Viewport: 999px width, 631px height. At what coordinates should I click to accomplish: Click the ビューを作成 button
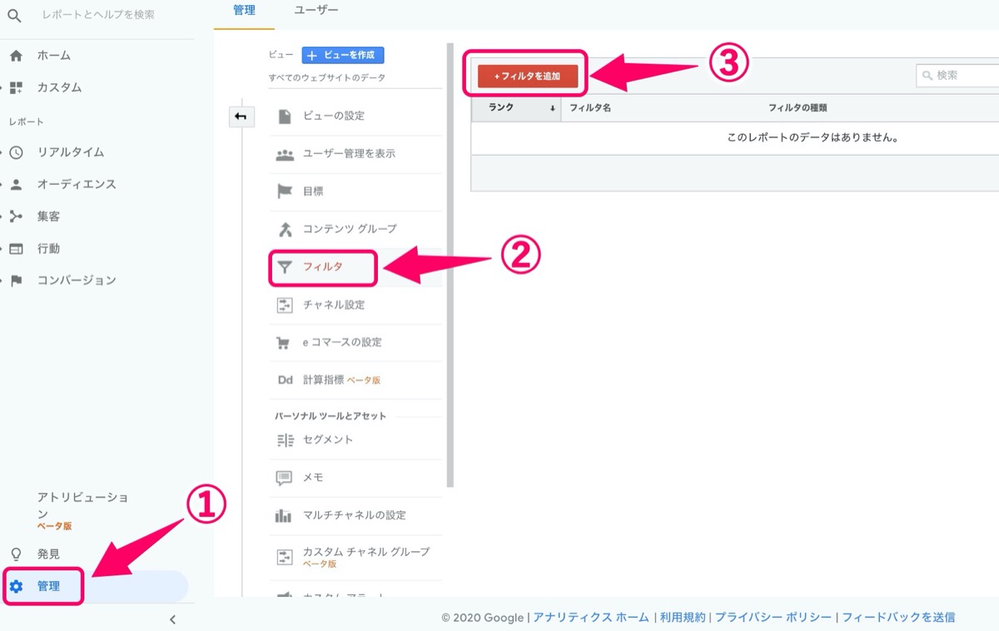[x=343, y=55]
